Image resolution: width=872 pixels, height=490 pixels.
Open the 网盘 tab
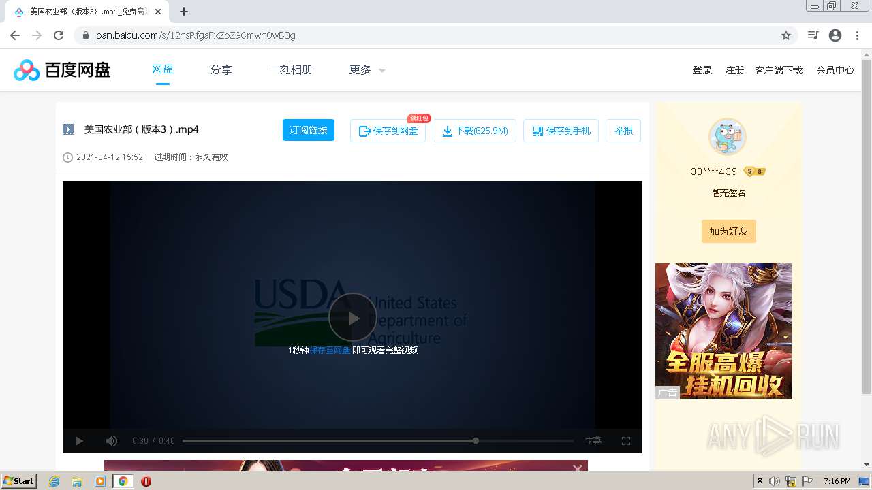click(163, 69)
